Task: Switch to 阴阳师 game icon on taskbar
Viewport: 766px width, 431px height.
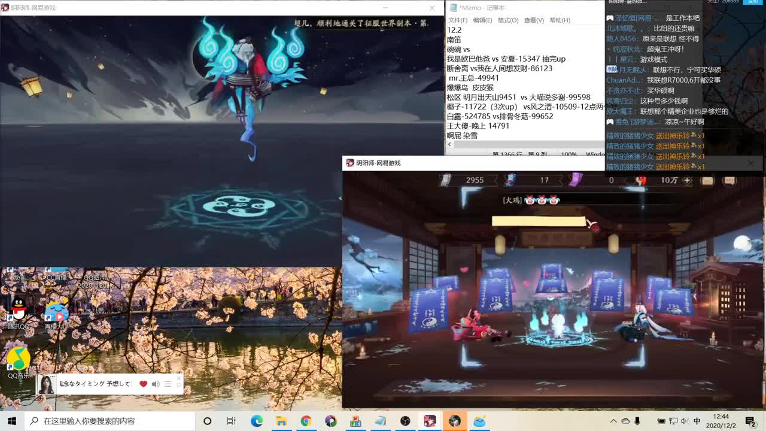Action: pos(430,421)
